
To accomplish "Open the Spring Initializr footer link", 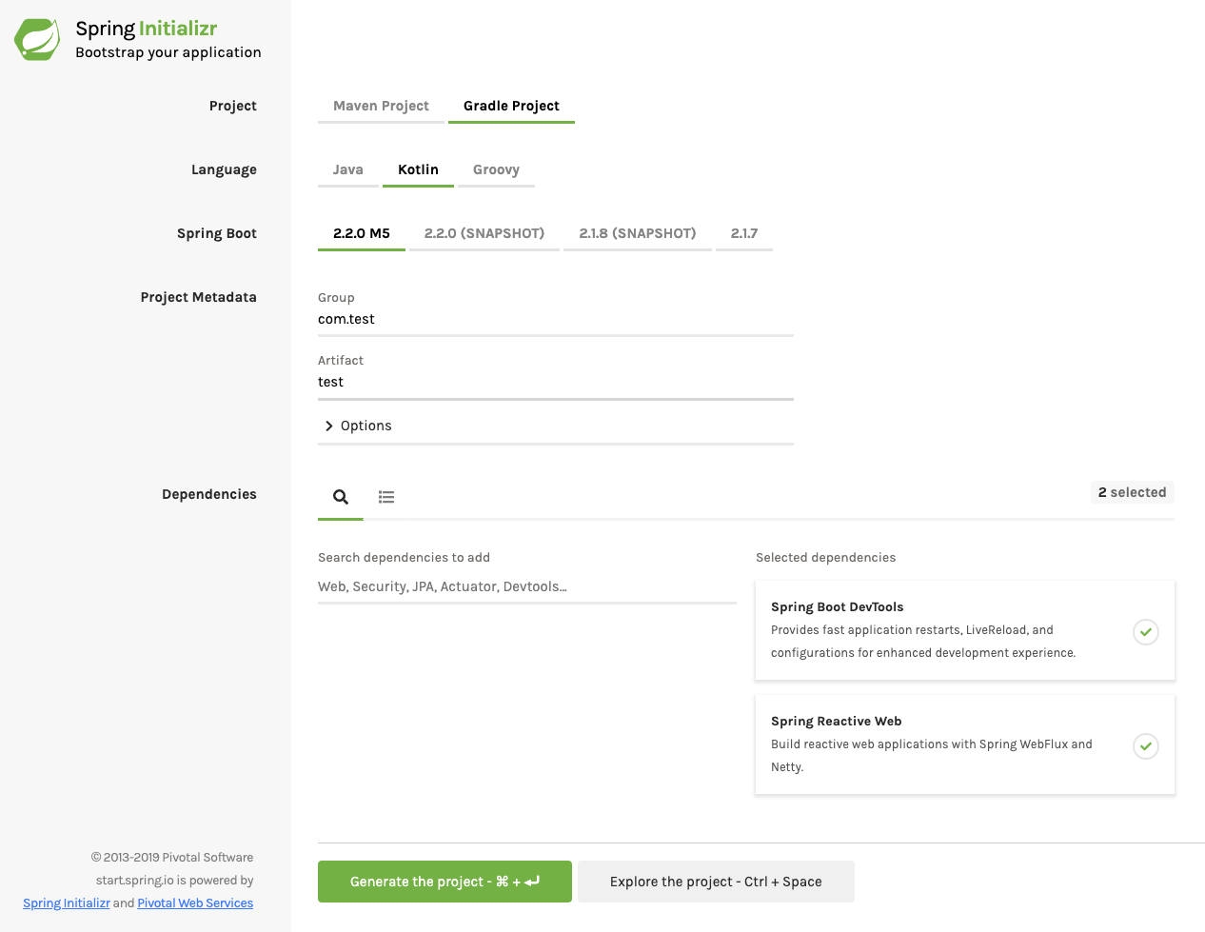I will point(67,903).
